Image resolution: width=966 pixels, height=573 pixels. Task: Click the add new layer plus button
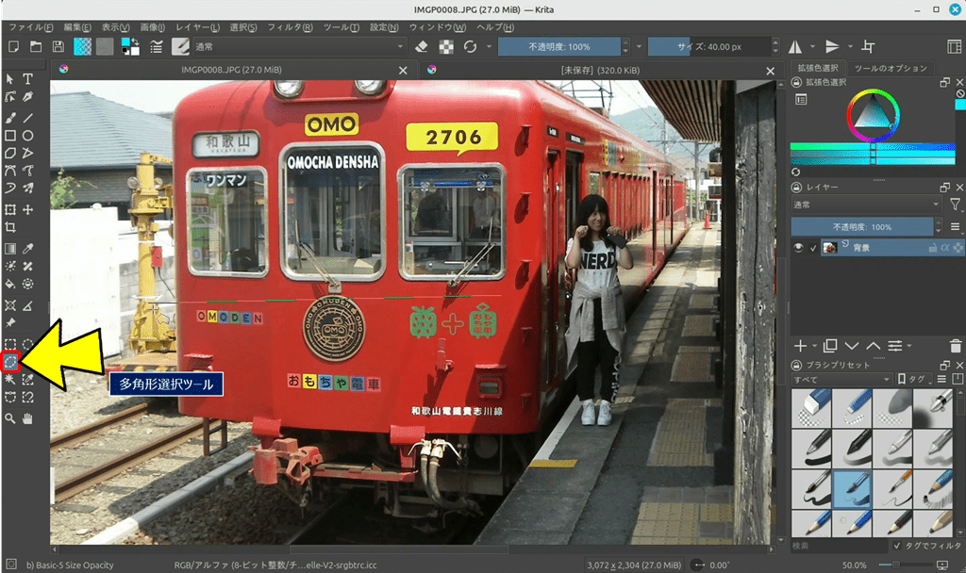pyautogui.click(x=800, y=346)
